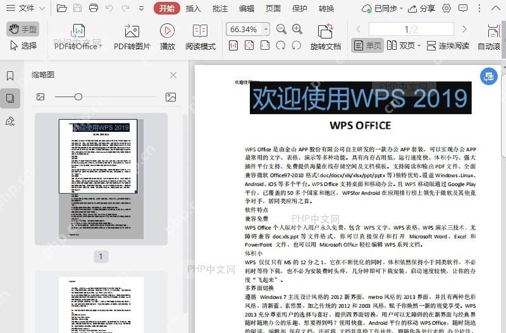
Task: Click the save icon
Action: click(x=77, y=8)
